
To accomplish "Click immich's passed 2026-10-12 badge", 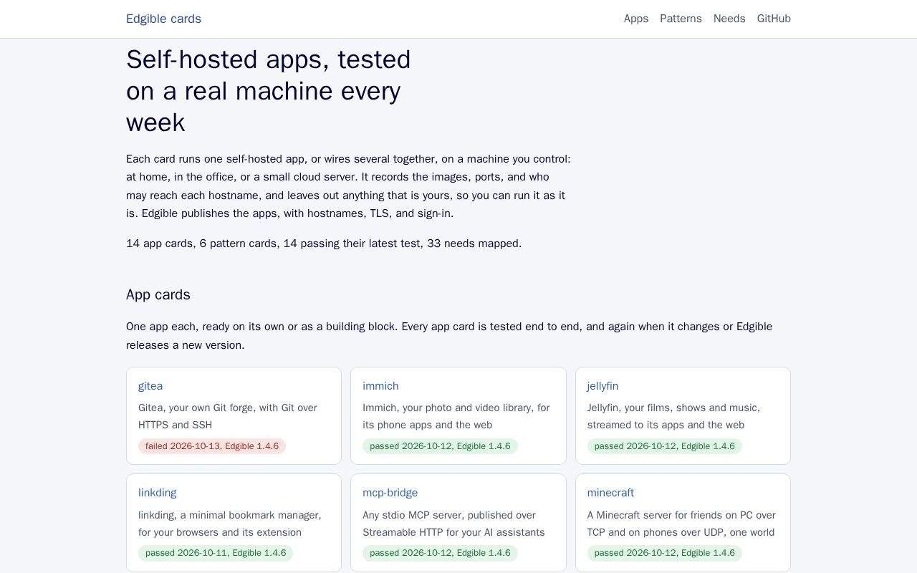I will tap(440, 446).
